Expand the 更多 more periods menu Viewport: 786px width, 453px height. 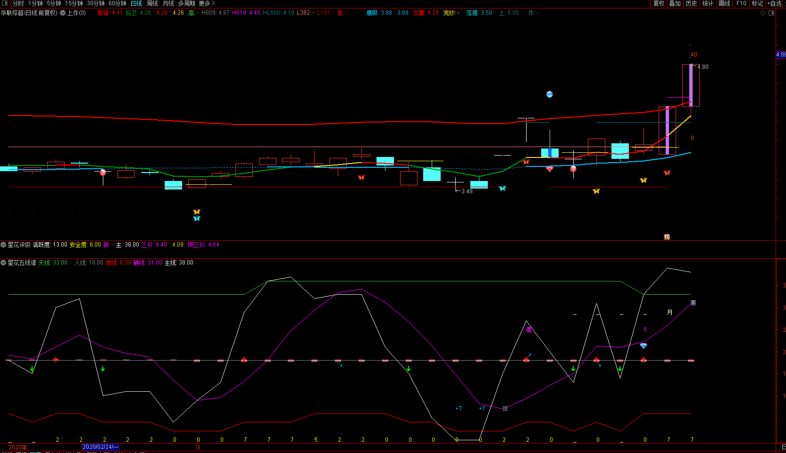pos(207,3)
